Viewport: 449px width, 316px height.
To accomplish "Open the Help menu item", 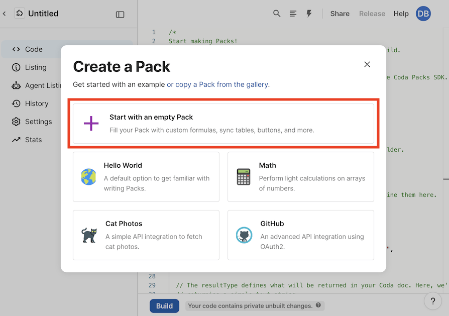I will point(401,14).
